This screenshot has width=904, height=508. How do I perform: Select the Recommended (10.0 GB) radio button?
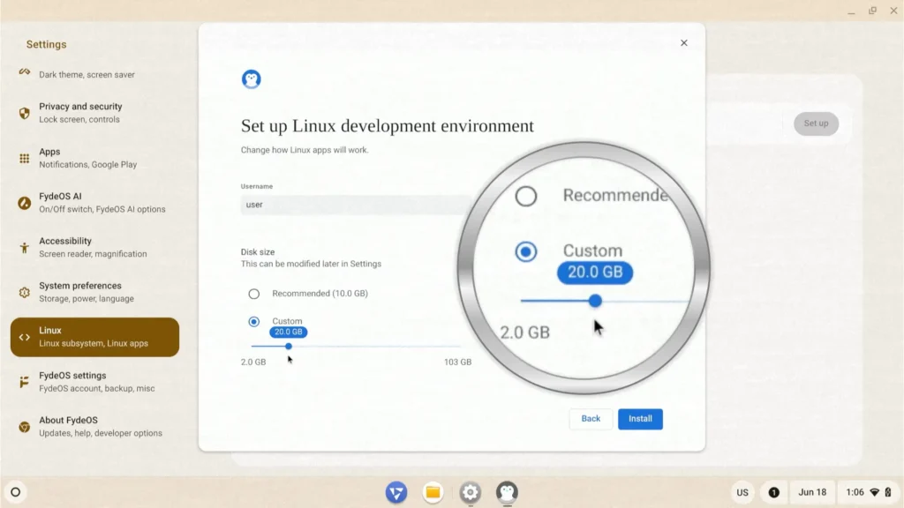click(253, 294)
